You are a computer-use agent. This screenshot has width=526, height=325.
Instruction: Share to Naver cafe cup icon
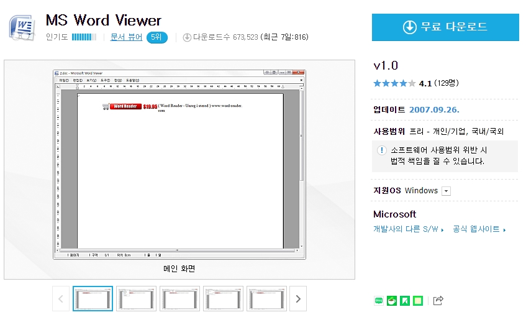pyautogui.click(x=392, y=301)
